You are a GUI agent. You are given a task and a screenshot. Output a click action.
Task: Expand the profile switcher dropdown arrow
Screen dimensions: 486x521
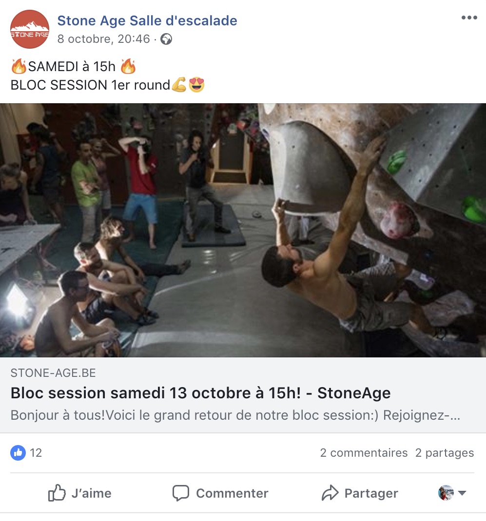coord(462,493)
